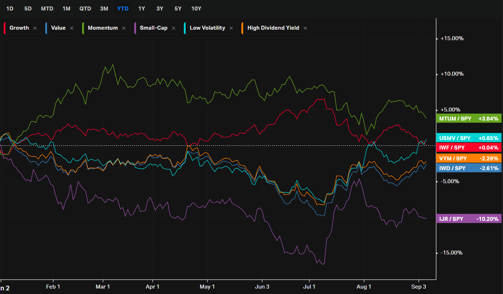This screenshot has height=294, width=503.
Task: Click the IWD / SPY -2.61% label
Action: click(x=469, y=168)
